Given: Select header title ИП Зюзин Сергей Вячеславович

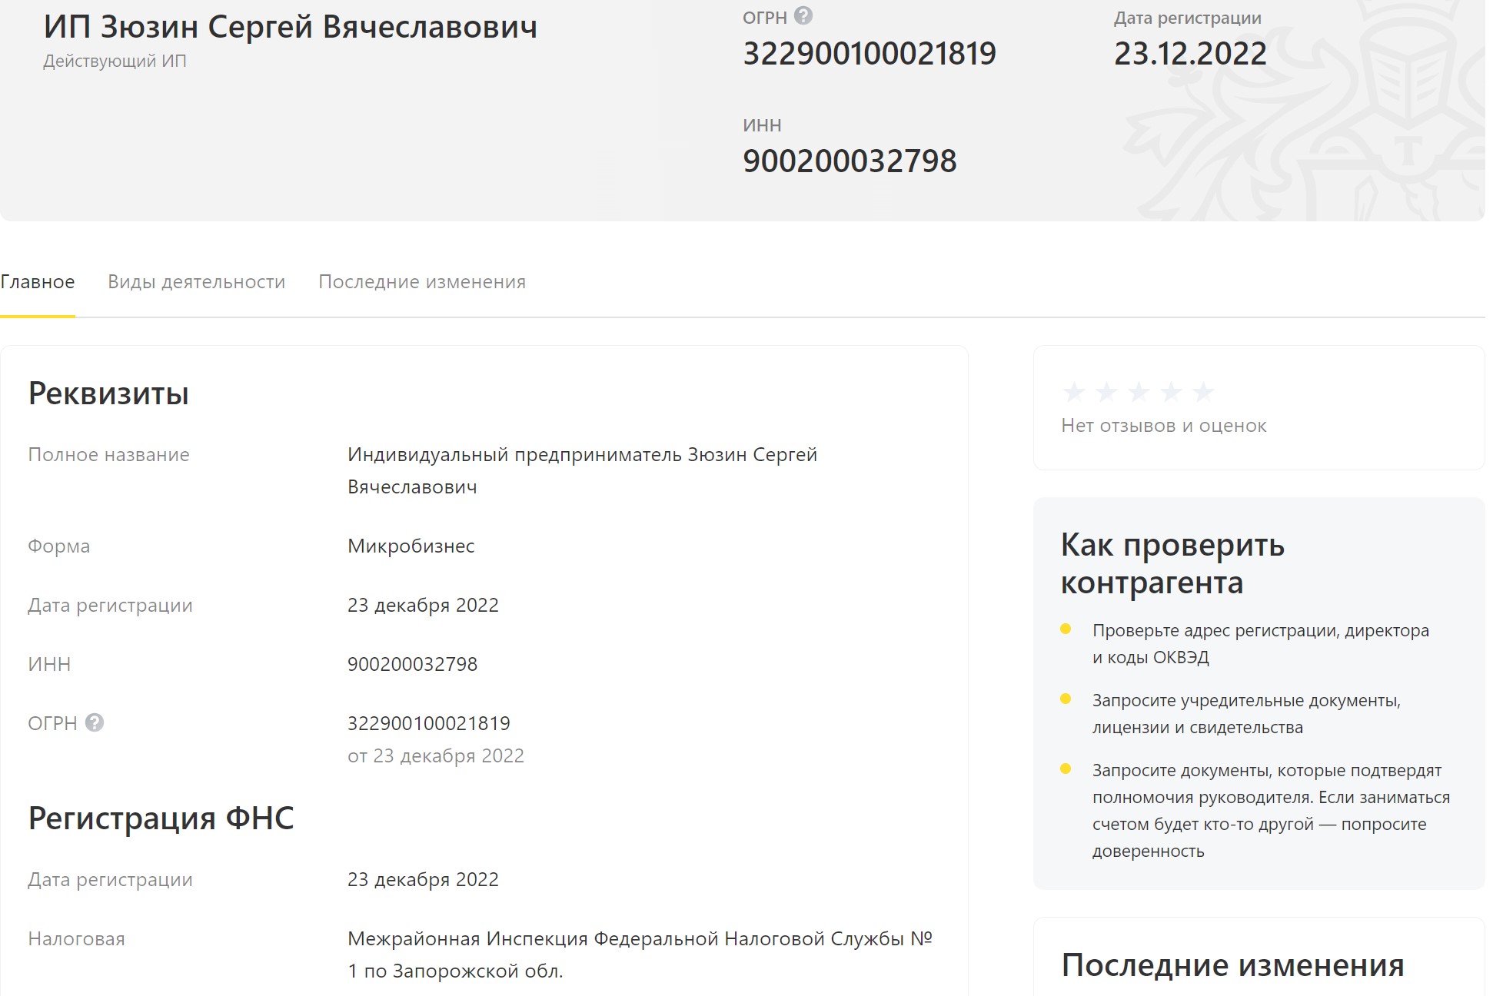Looking at the screenshot, I should [x=291, y=27].
